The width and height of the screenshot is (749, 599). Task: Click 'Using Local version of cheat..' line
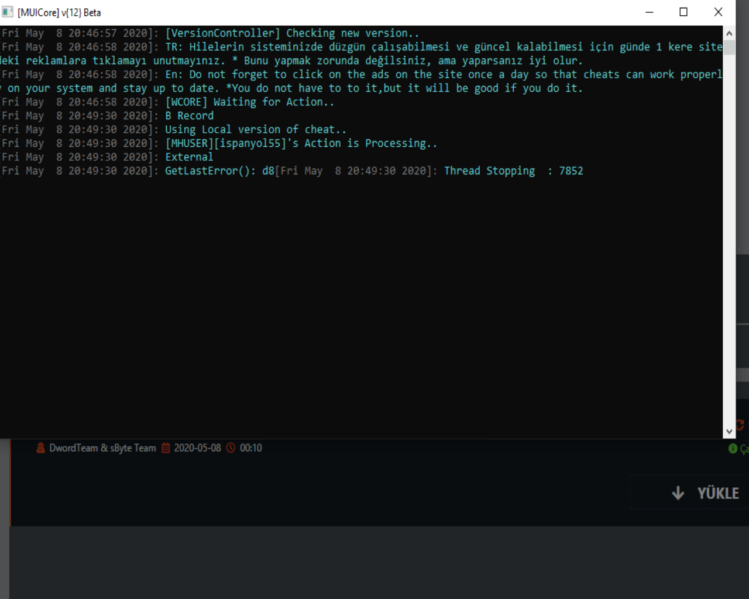pos(256,129)
